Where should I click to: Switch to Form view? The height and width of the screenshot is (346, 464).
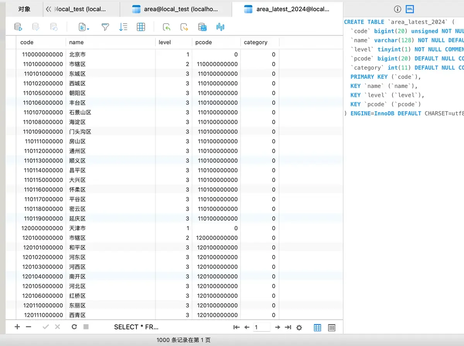331,327
